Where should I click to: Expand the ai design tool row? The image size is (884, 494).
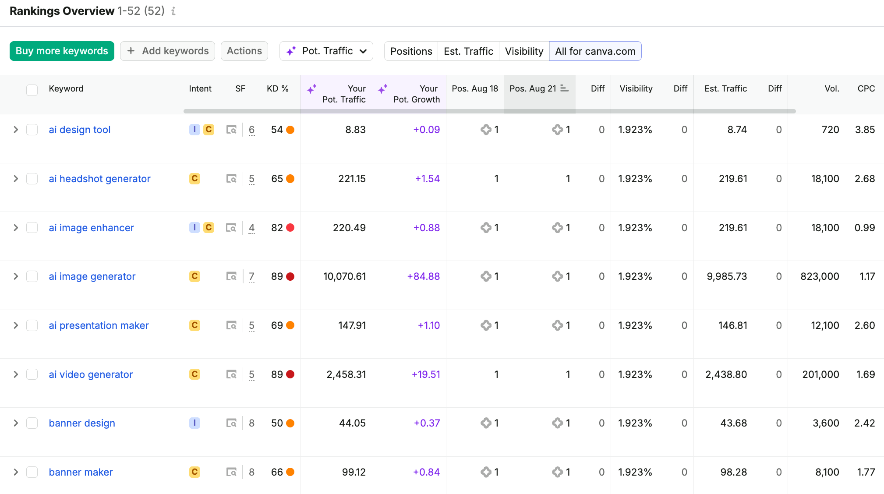point(16,130)
